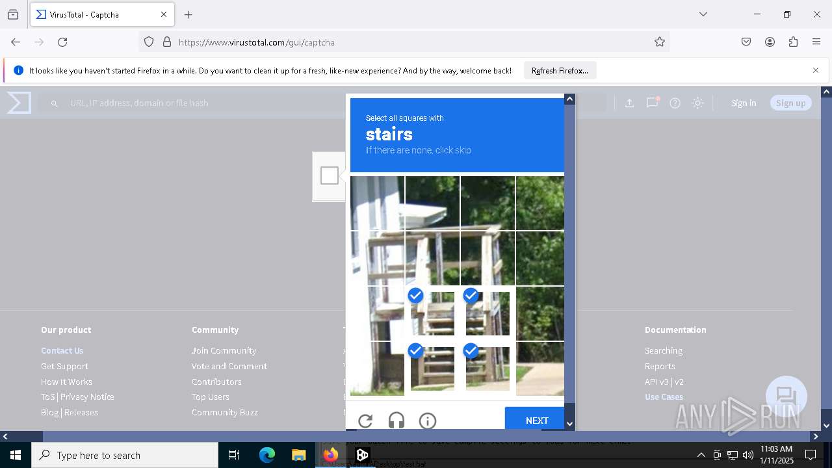The height and width of the screenshot is (468, 832).
Task: Close the VirusTotal - Captcha tab
Action: coord(164,14)
